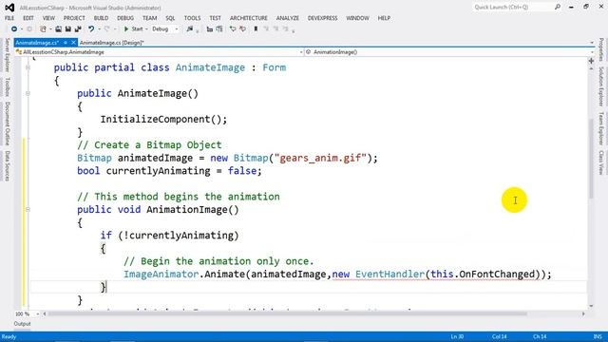Image resolution: width=608 pixels, height=342 pixels.
Task: Click the Comment selection toolbar icon
Action: coord(233,29)
